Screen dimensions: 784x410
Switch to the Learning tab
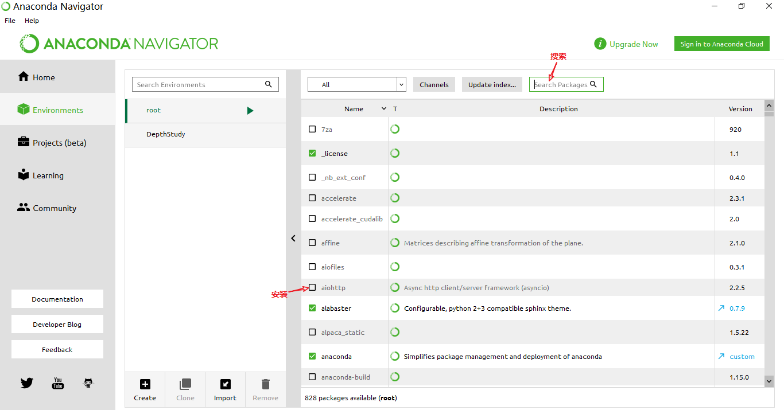[x=57, y=175]
